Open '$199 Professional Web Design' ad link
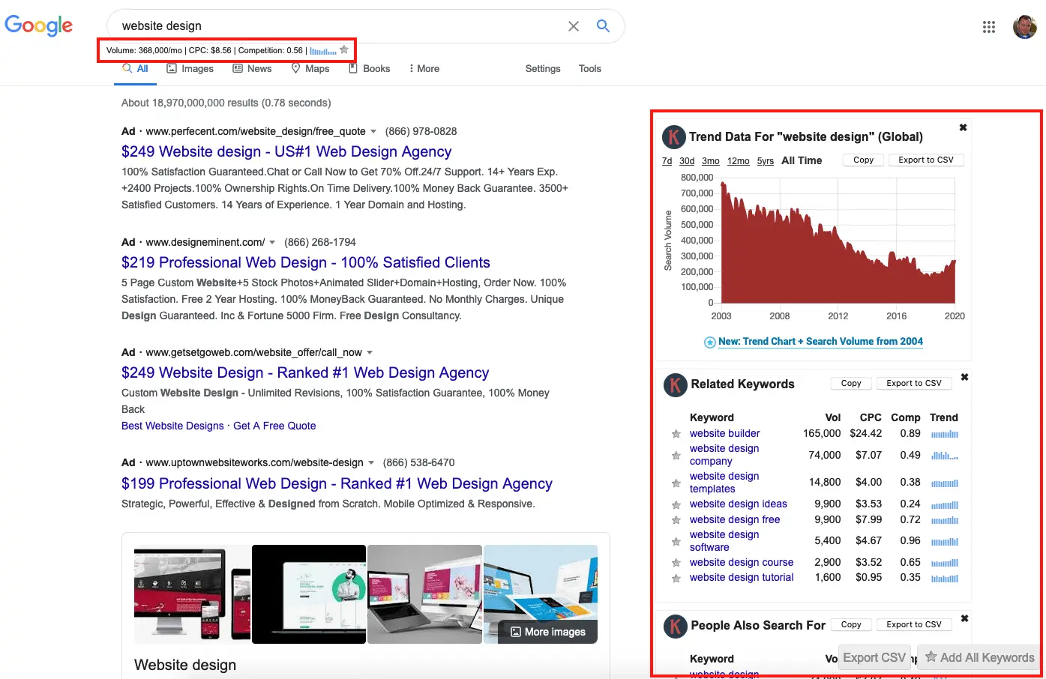 (x=337, y=484)
